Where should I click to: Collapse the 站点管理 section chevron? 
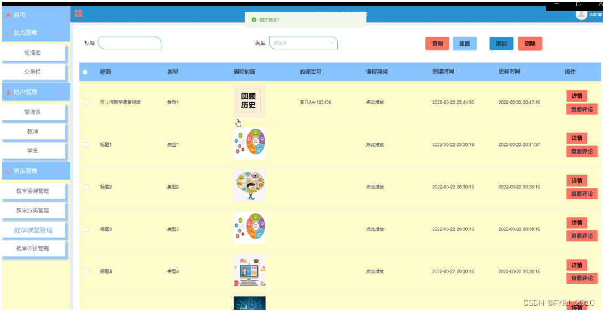[61, 33]
